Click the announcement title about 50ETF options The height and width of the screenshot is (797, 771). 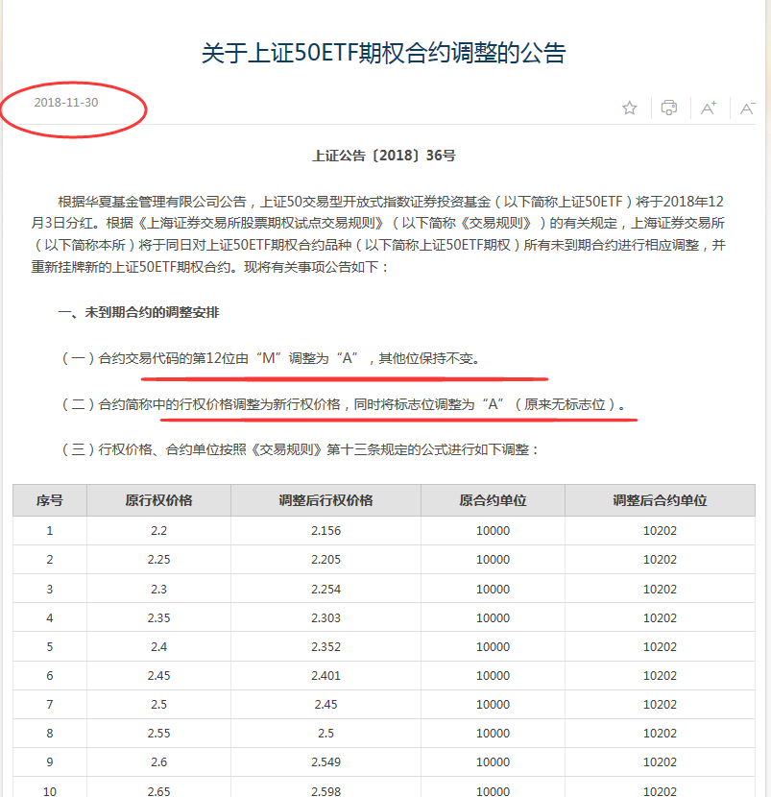coord(385,56)
